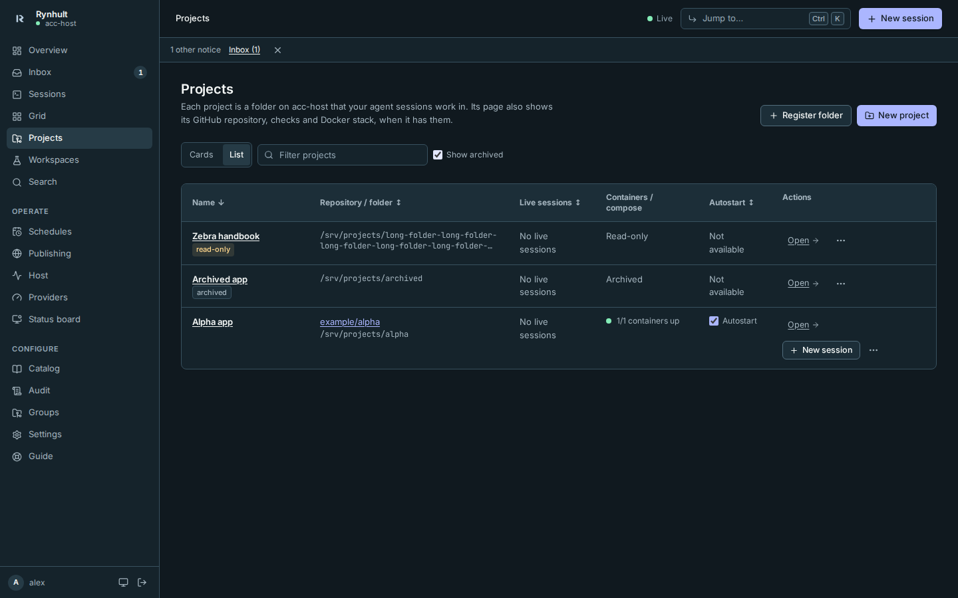This screenshot has height=598, width=958.
Task: Open Search from the sidebar
Action: pyautogui.click(x=79, y=182)
